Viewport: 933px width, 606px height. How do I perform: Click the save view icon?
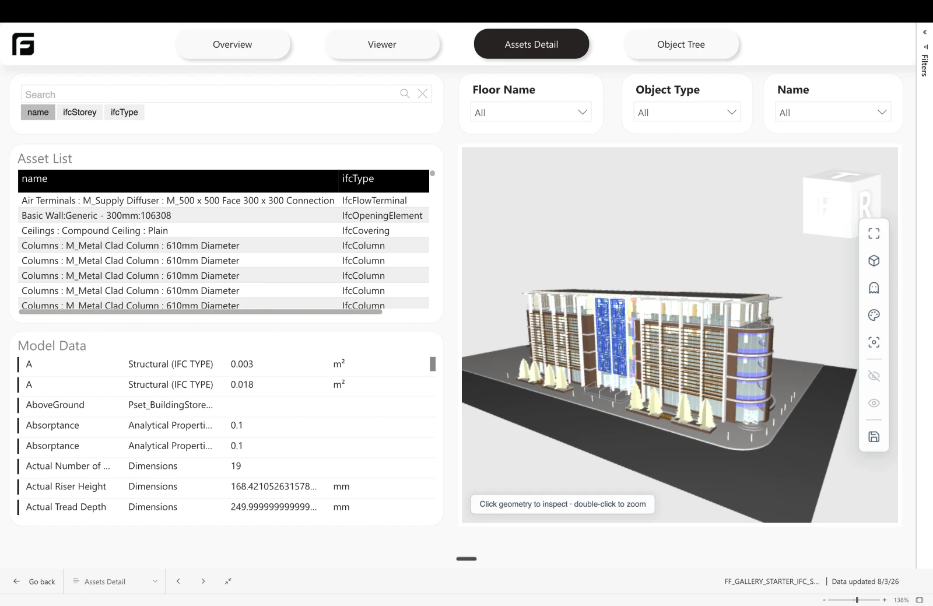click(x=874, y=437)
